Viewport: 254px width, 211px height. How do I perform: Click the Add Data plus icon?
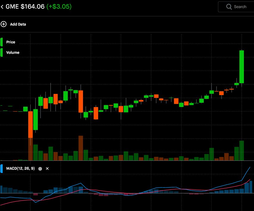[4, 24]
